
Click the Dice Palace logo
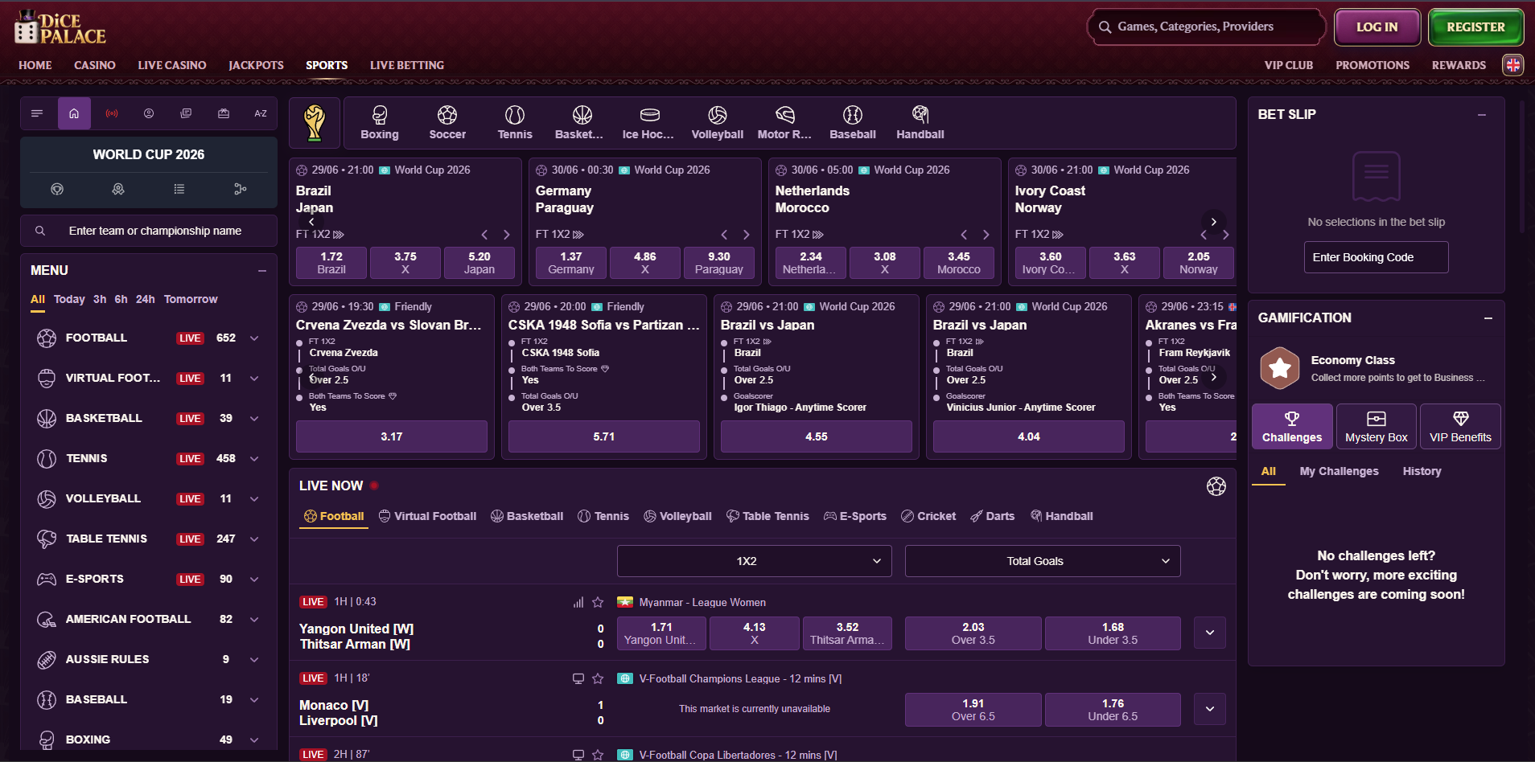click(x=60, y=28)
